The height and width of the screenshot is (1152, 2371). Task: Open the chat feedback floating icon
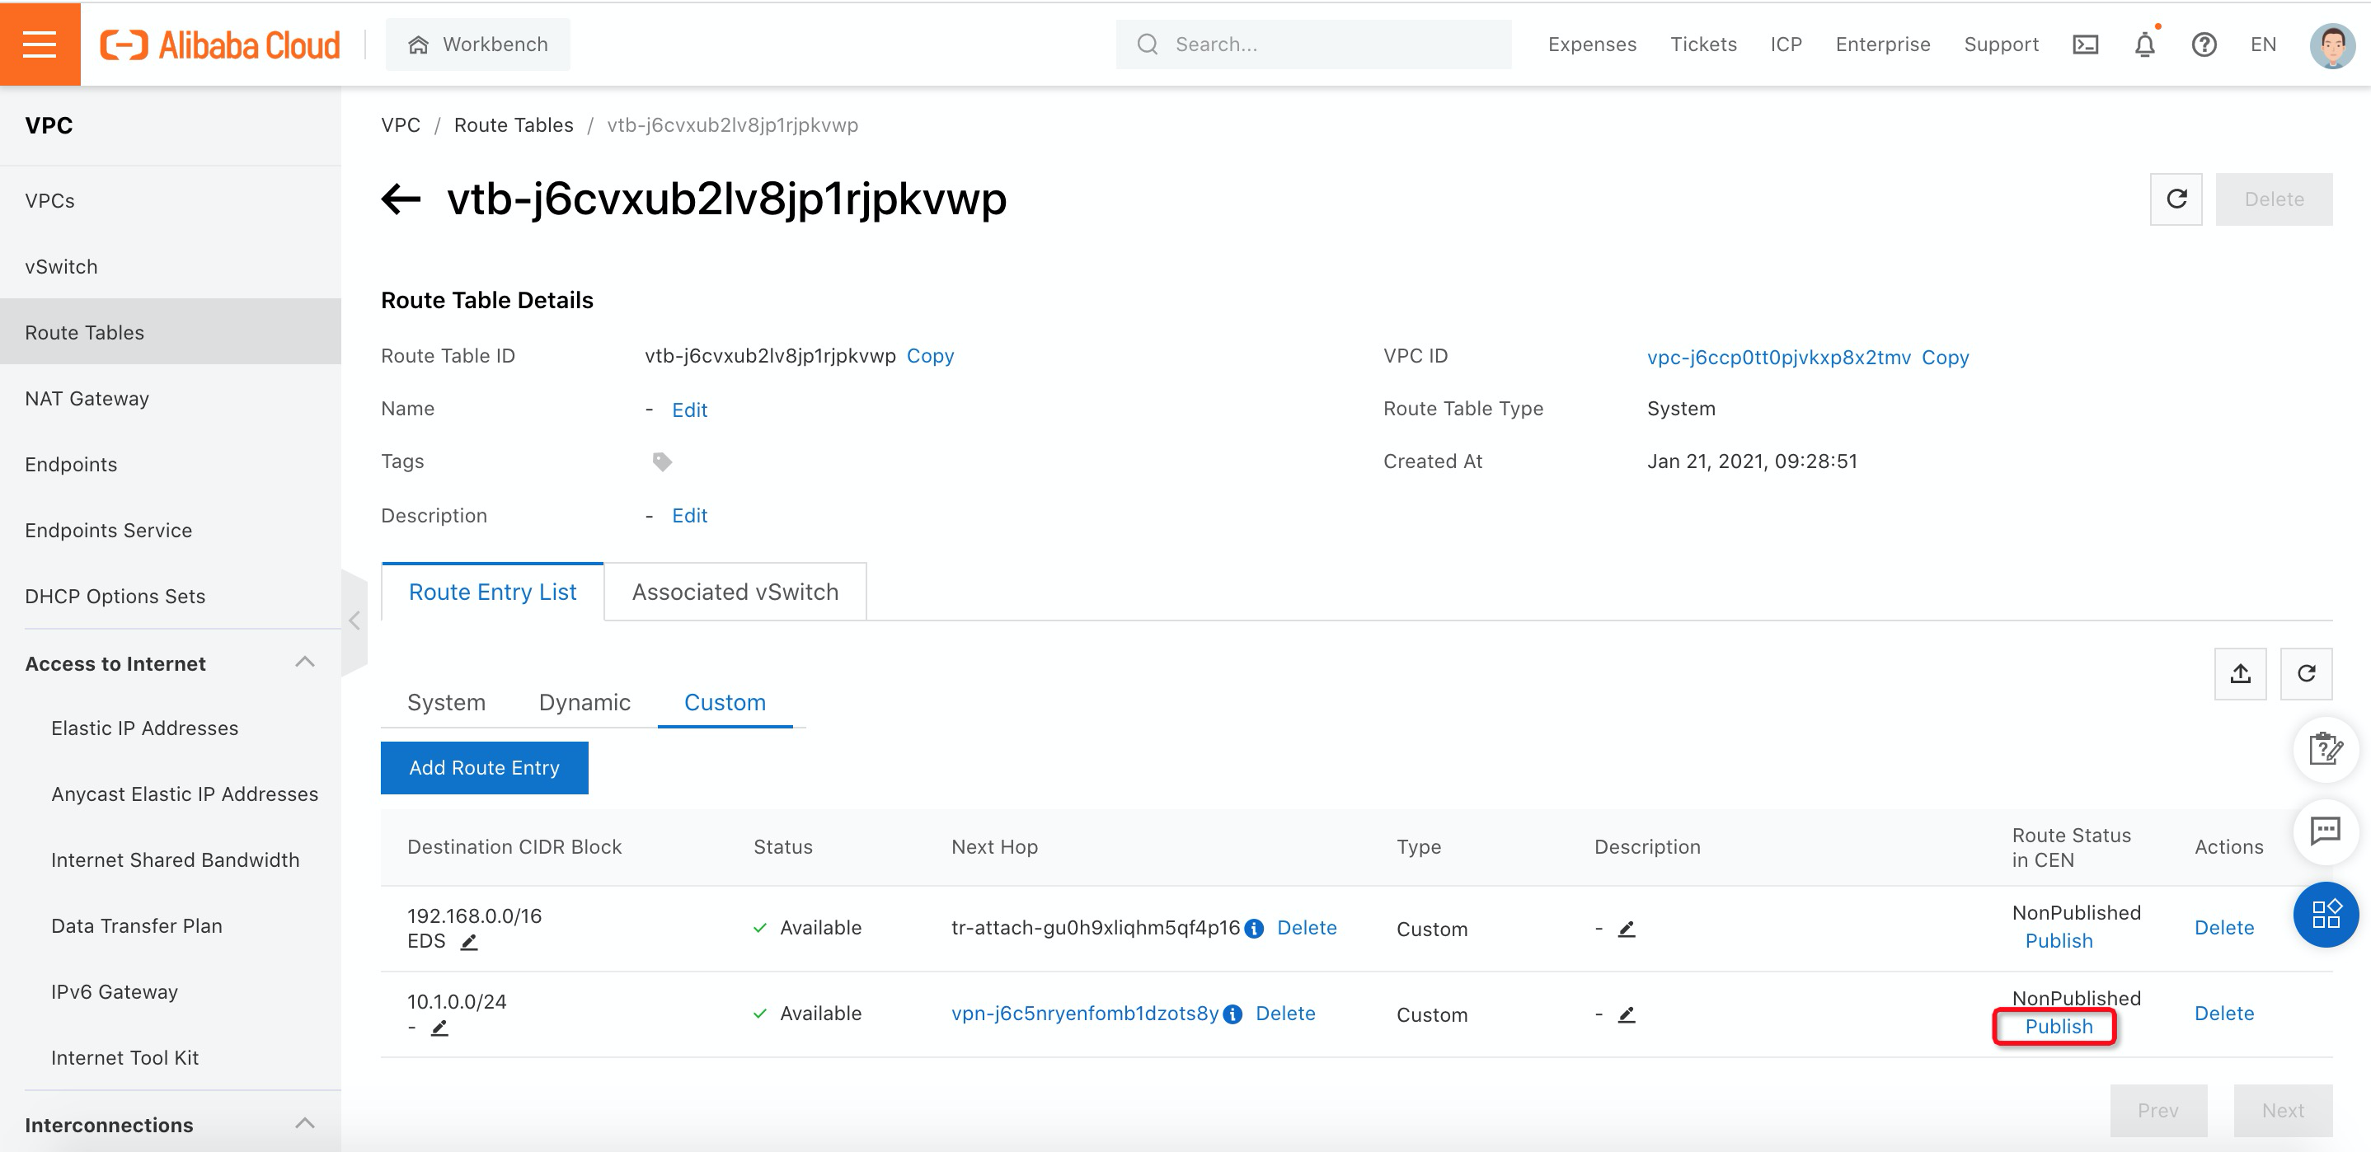pyautogui.click(x=2325, y=831)
